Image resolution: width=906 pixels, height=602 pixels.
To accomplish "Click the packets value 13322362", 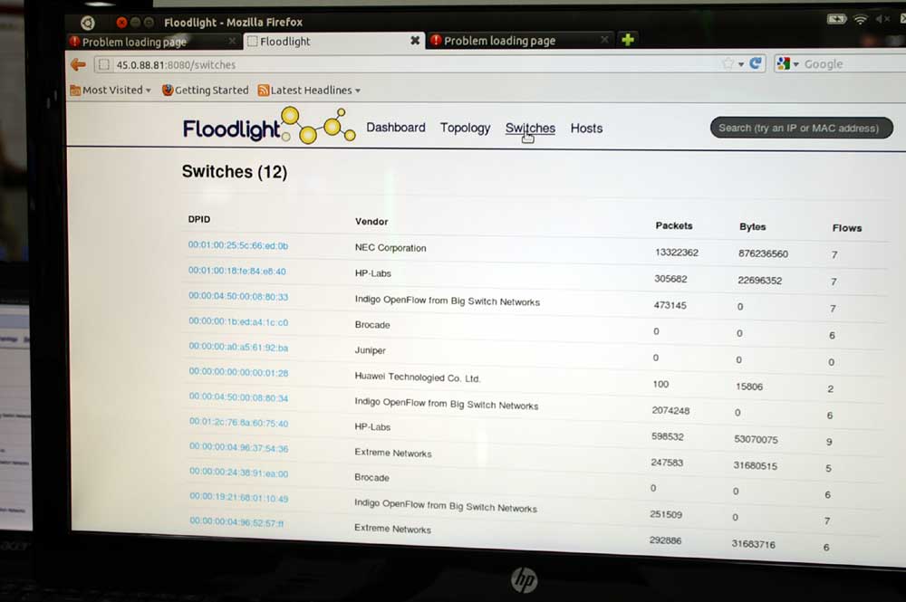I will 677,253.
